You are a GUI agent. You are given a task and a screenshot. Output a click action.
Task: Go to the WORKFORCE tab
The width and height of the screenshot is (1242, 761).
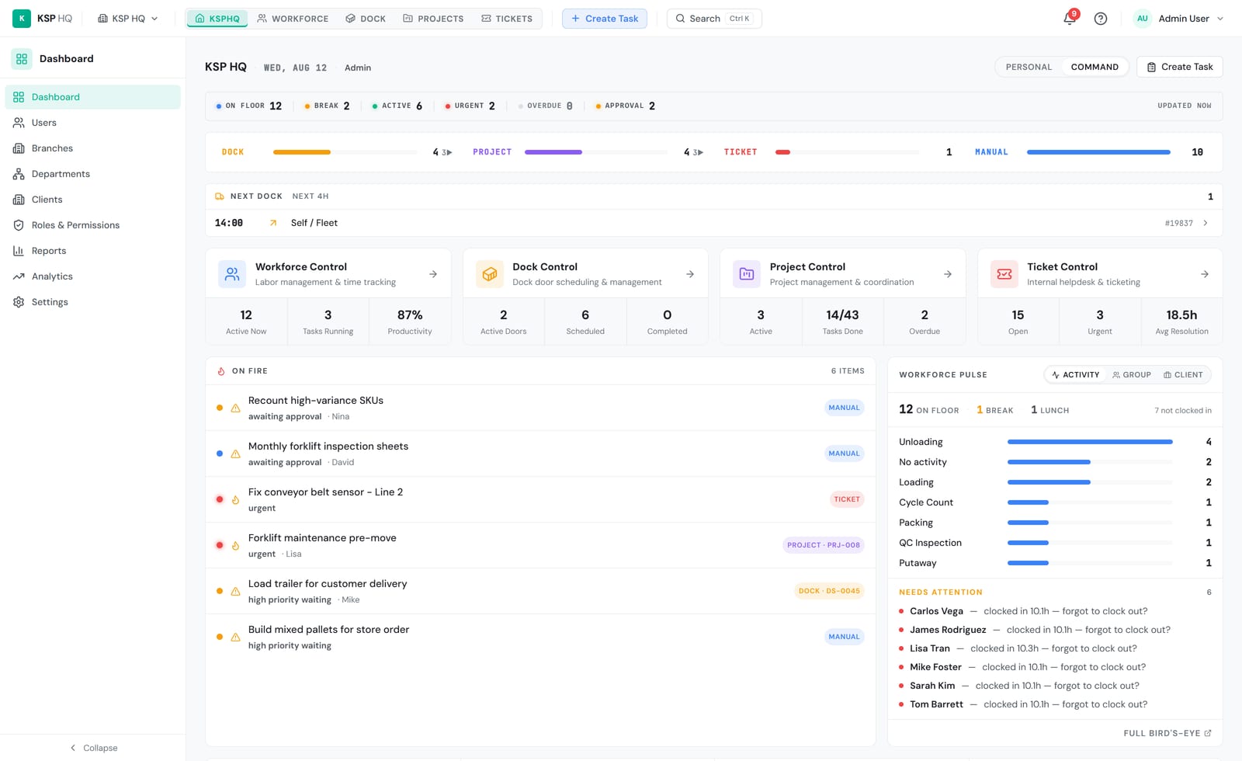pyautogui.click(x=293, y=19)
